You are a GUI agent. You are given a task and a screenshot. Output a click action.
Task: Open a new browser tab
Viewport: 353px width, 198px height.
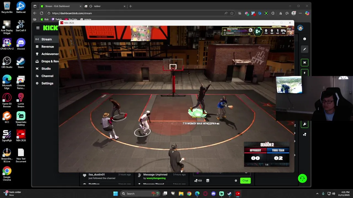130,6
